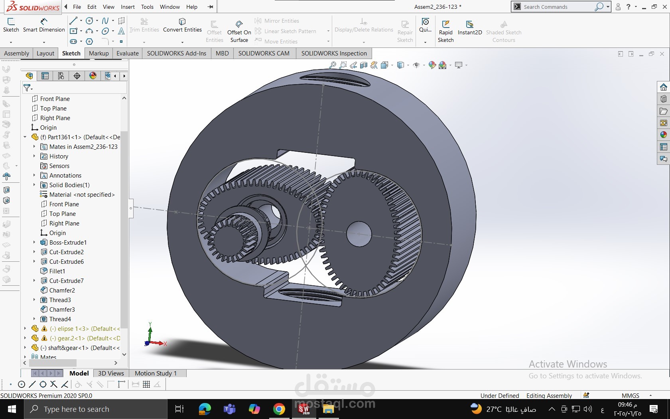Select the Spline sketch tool

pyautogui.click(x=105, y=21)
